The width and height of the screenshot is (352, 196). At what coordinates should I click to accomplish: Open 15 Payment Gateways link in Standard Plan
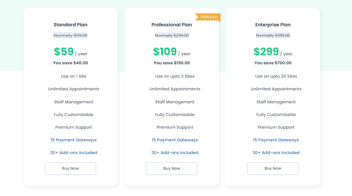[74, 140]
